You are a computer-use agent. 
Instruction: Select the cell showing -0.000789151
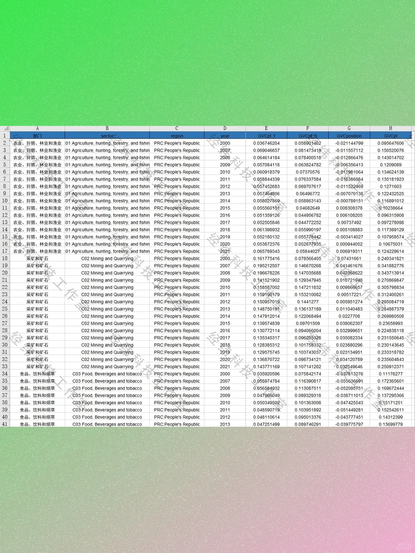tap(349, 200)
